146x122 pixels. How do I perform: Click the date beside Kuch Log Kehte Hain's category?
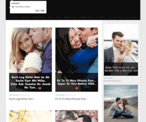(x=24, y=95)
